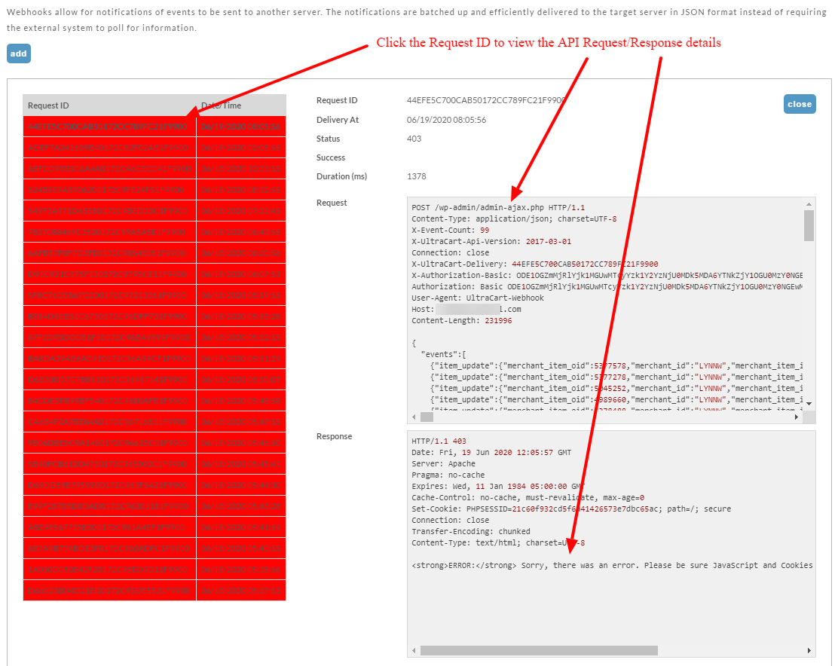Image resolution: width=838 pixels, height=666 pixels.
Task: Click down arrow of Request vertical scrollbar
Action: coord(809,404)
